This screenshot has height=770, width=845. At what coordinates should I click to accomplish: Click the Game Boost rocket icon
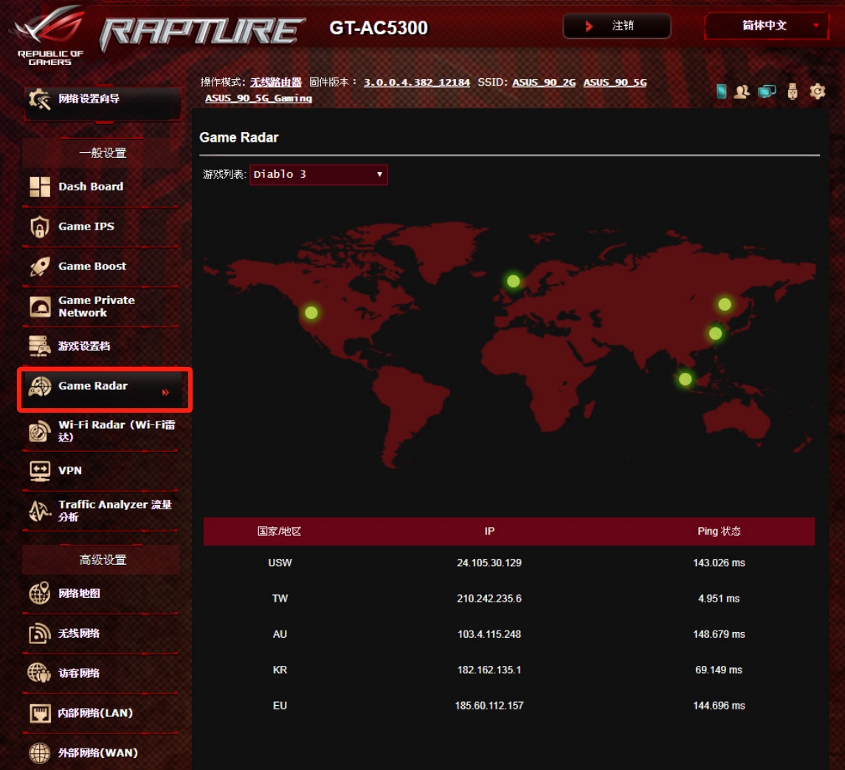click(x=40, y=267)
